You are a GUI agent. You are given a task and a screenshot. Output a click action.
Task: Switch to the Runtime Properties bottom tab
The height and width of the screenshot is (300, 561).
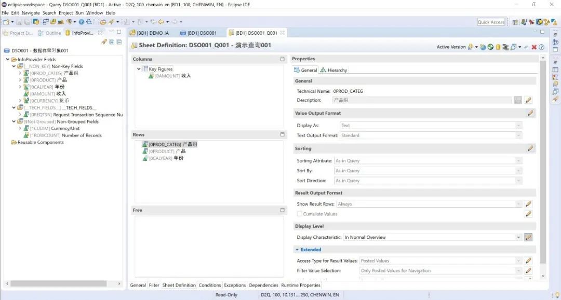tap(301, 285)
